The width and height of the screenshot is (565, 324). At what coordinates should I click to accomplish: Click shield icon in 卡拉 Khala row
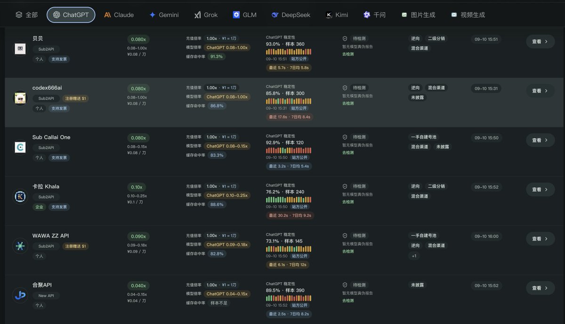coord(345,186)
